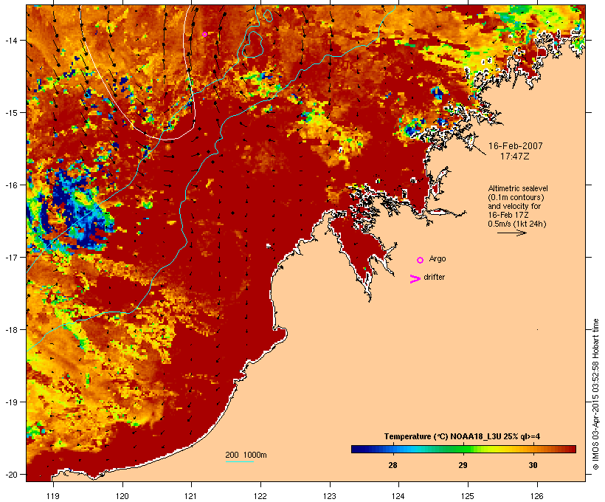The image size is (605, 502).
Task: Click the '17:47Z' time label
Action: pyautogui.click(x=515, y=157)
